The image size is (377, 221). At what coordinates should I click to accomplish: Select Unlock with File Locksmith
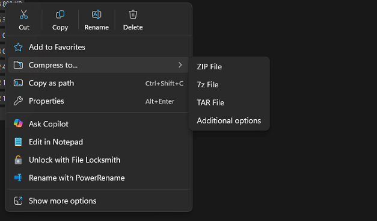coord(98,160)
